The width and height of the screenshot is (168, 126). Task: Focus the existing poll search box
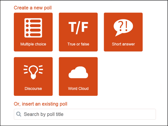tap(85, 114)
